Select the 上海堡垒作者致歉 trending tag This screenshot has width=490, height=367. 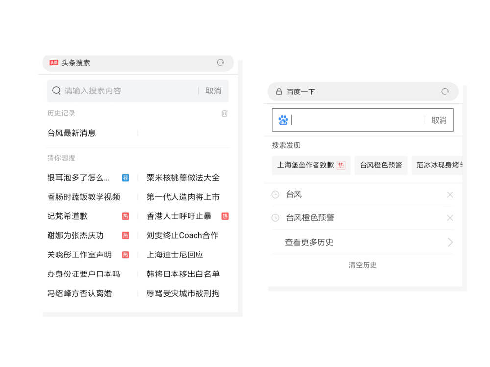point(311,165)
